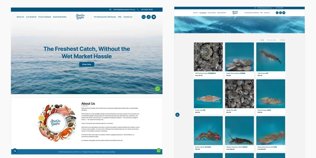Screen dimensions: 316x158
Task: Click the 'Website Designed by Awebstar' footer link
Action: (x=105, y=152)
